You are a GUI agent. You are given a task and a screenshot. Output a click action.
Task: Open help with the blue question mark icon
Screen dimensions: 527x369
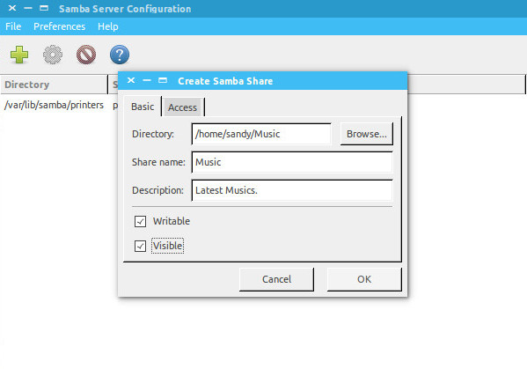coord(120,55)
